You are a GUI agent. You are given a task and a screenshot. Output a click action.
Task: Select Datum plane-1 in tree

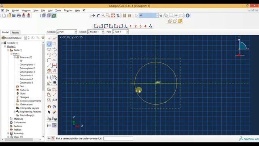tap(27, 64)
